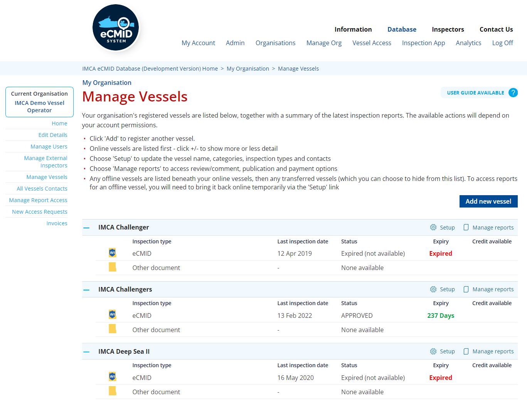Click the Home link in the sidebar
527x400 pixels.
pos(59,123)
